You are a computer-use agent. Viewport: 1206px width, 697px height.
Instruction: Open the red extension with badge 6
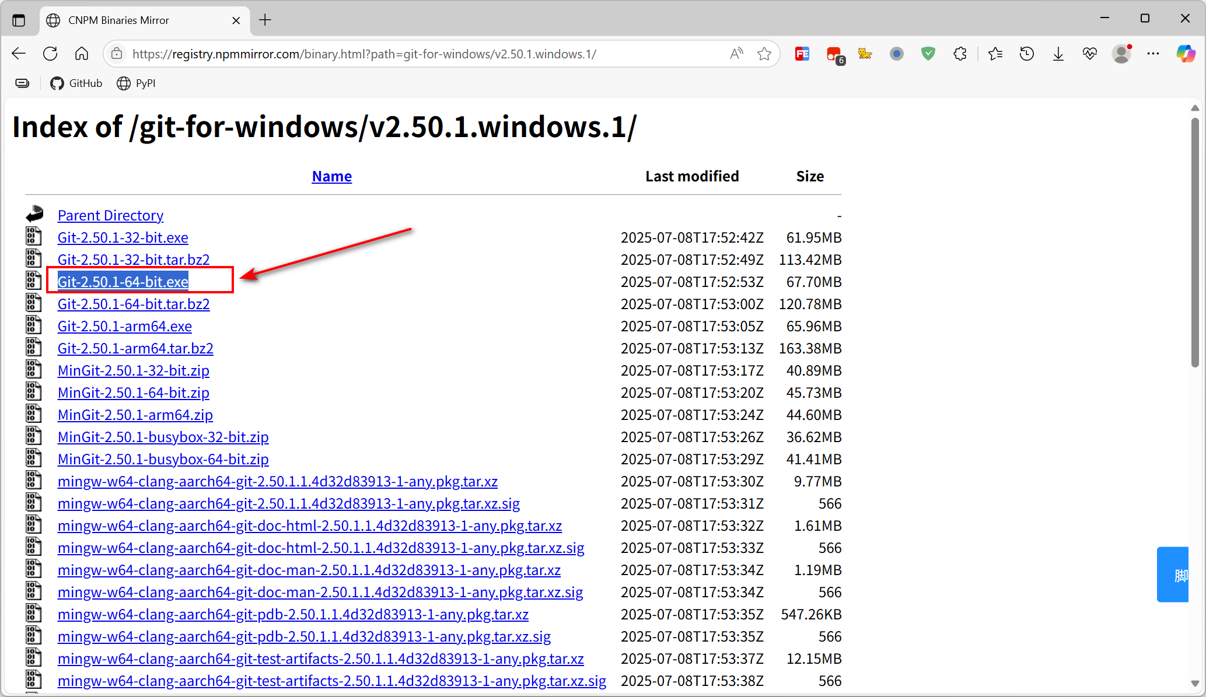pyautogui.click(x=835, y=55)
